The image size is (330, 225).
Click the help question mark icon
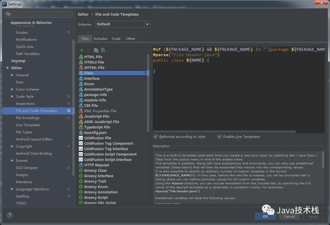pyautogui.click(x=9, y=215)
